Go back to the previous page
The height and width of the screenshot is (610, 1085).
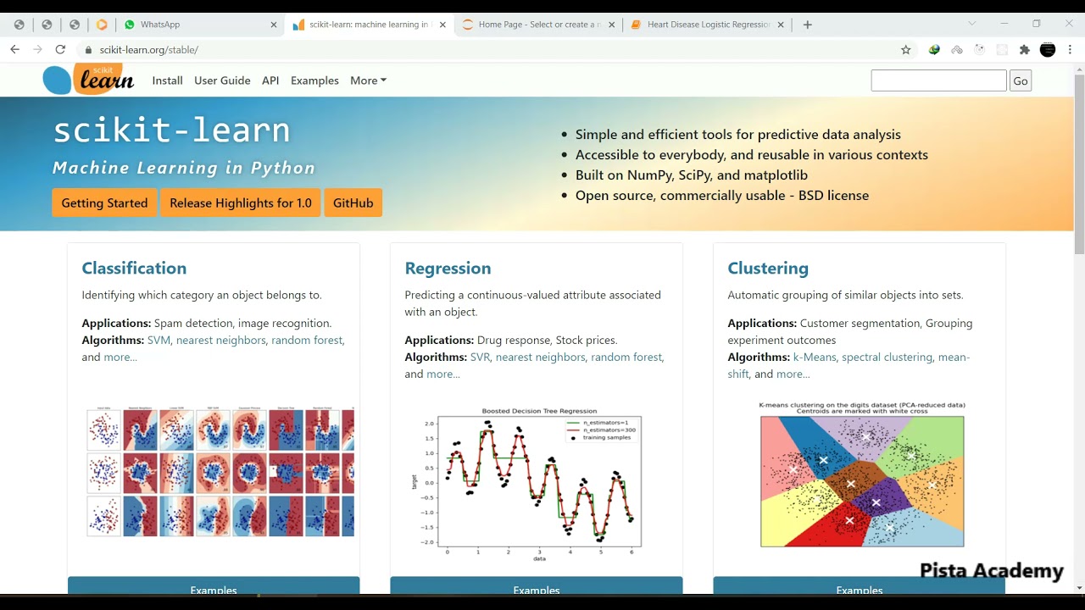point(14,50)
